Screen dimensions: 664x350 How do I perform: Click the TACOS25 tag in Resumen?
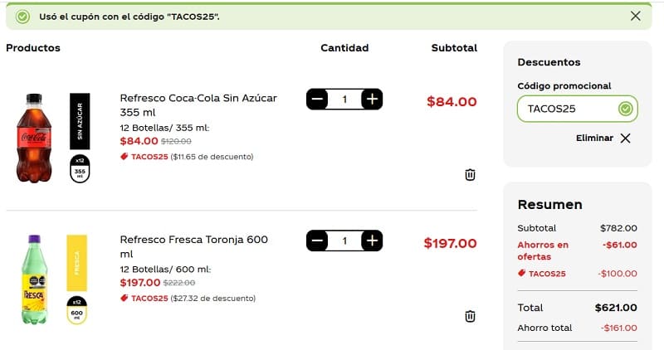pos(542,274)
